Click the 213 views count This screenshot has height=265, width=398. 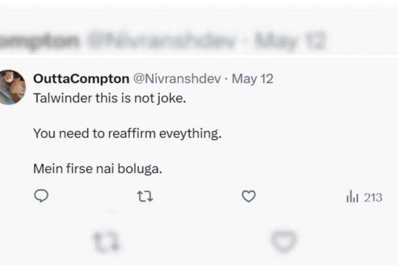(373, 197)
